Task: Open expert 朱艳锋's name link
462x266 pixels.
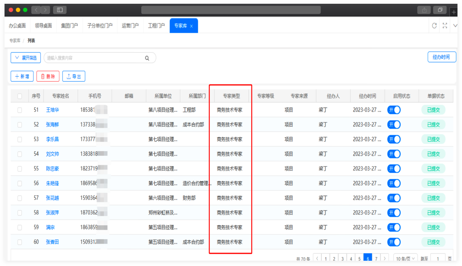Action: point(52,183)
